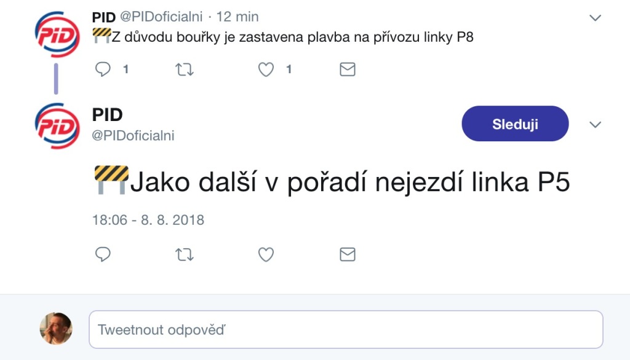The image size is (630, 360).
Task: Open PID avatar on the first tweet
Action: (x=57, y=34)
